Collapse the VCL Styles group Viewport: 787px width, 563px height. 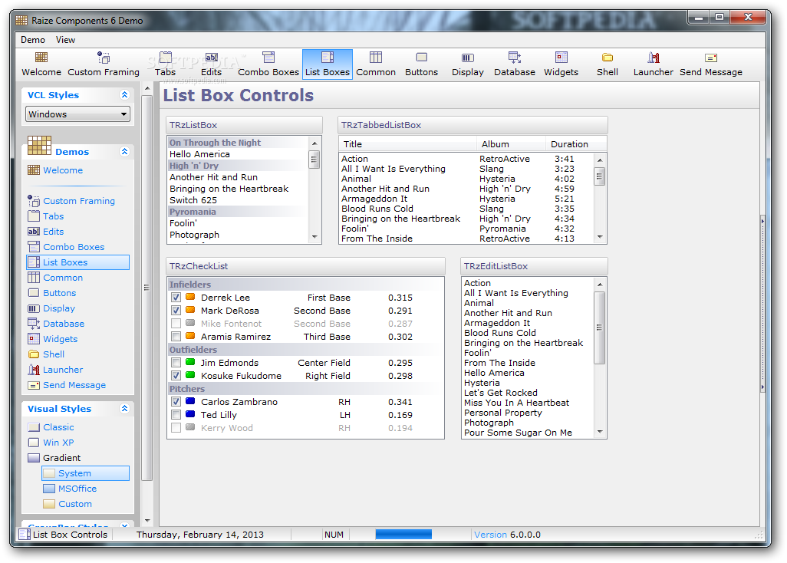pos(124,95)
